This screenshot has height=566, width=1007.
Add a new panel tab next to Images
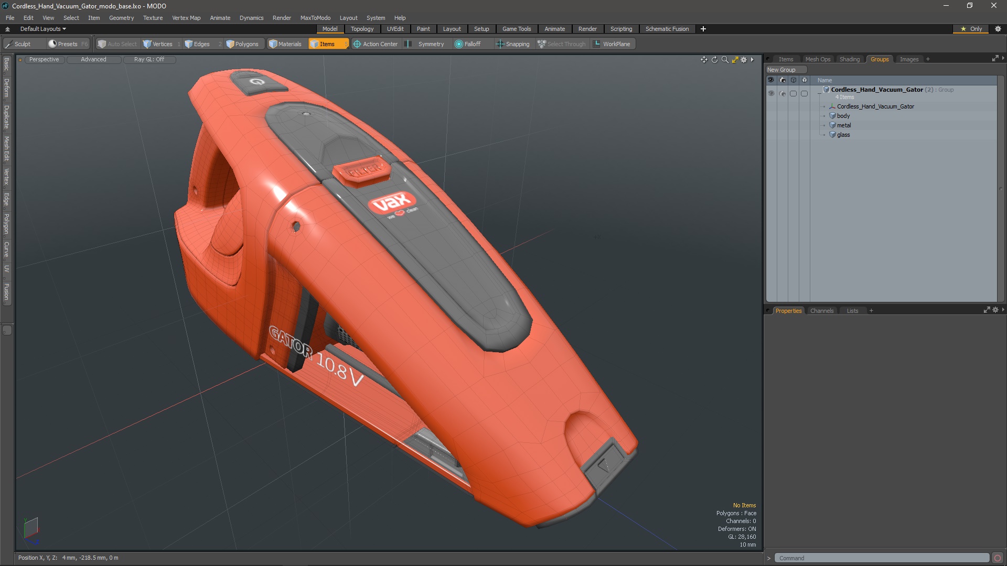click(928, 59)
